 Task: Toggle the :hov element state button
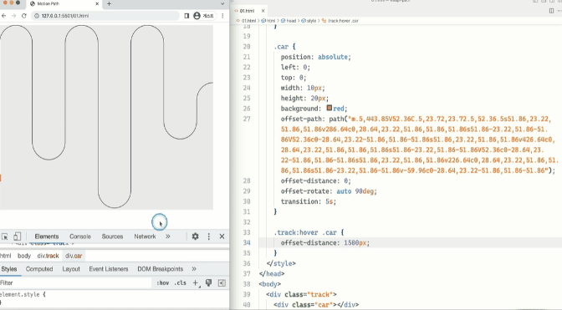(x=163, y=282)
